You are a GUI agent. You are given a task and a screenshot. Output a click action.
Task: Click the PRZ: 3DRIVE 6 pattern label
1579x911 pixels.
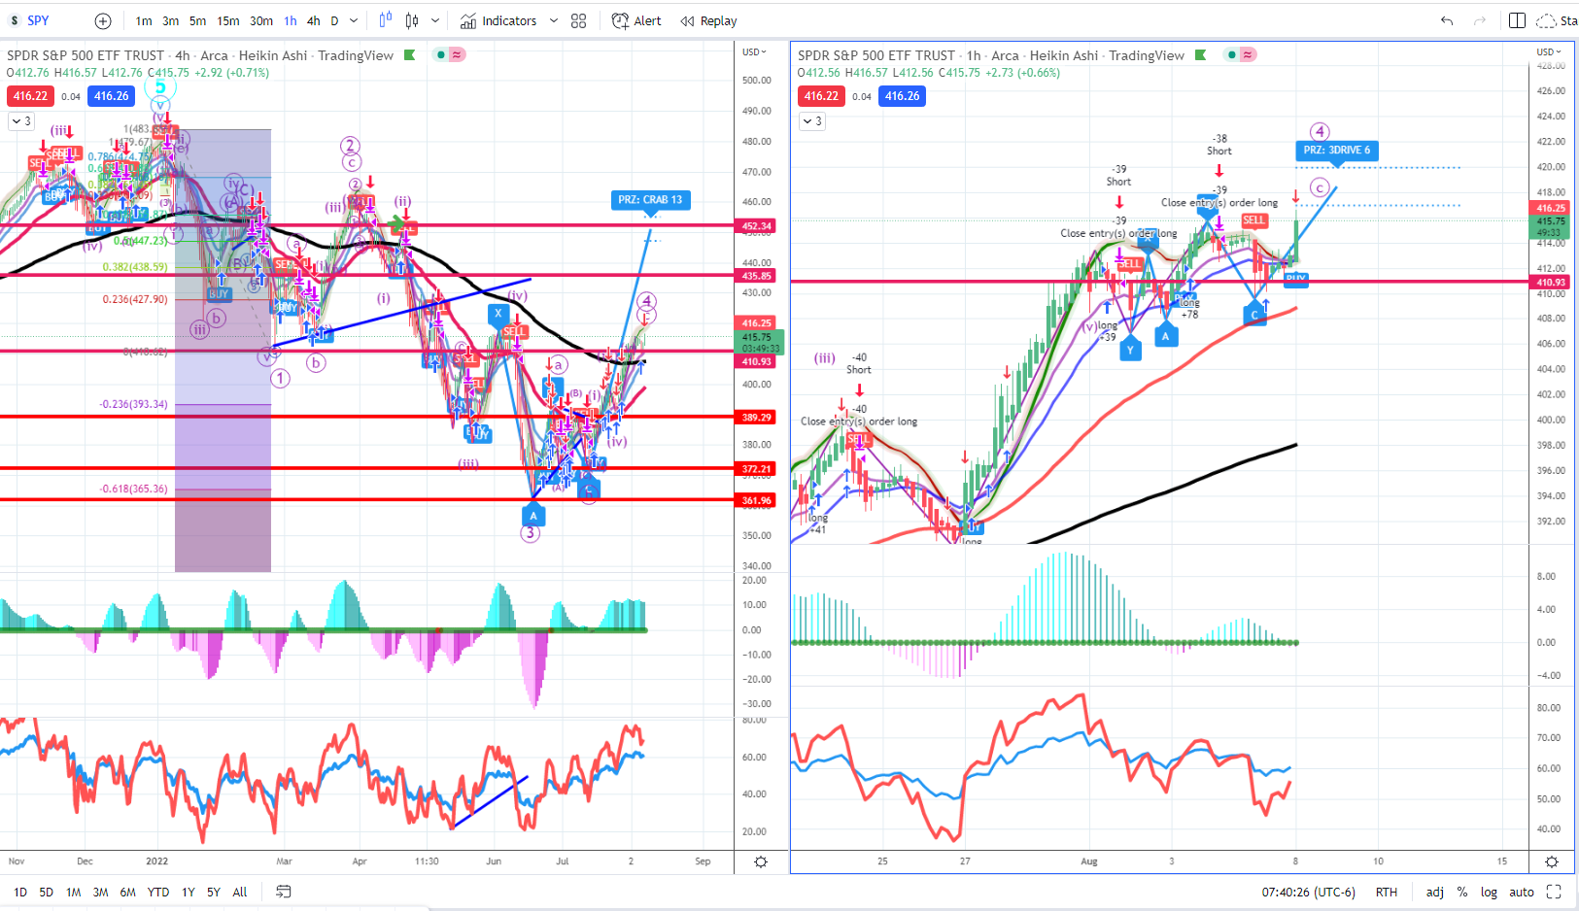(1336, 151)
